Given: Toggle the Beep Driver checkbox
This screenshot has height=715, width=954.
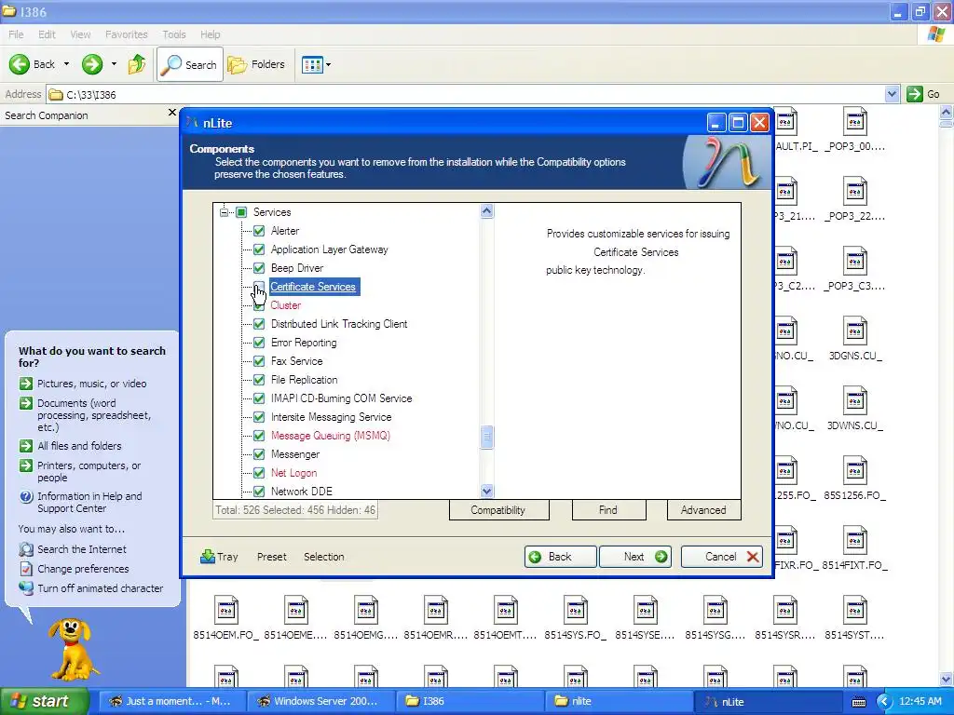Looking at the screenshot, I should point(259,268).
